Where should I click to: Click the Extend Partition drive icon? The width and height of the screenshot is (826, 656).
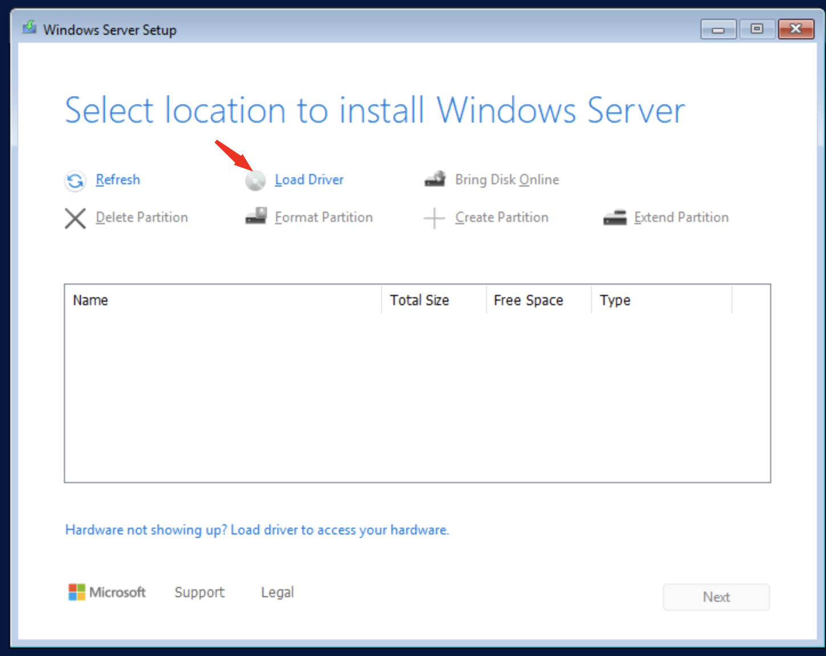coord(615,218)
